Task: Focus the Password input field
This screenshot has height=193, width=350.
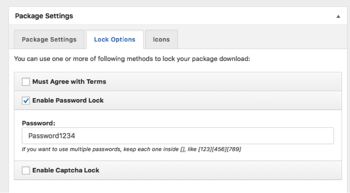Action: [178, 136]
